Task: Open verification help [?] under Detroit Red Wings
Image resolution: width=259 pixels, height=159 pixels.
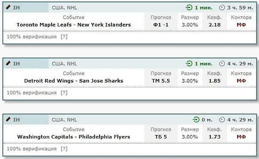Action: [64, 93]
